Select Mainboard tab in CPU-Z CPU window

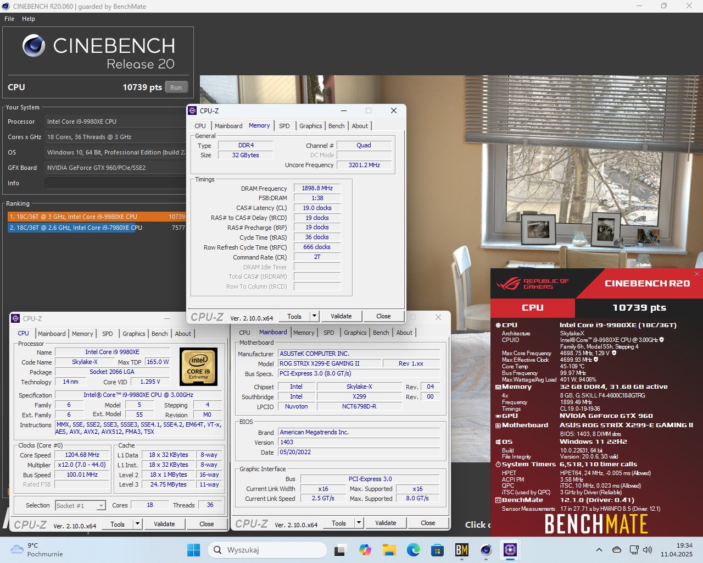coord(52,334)
